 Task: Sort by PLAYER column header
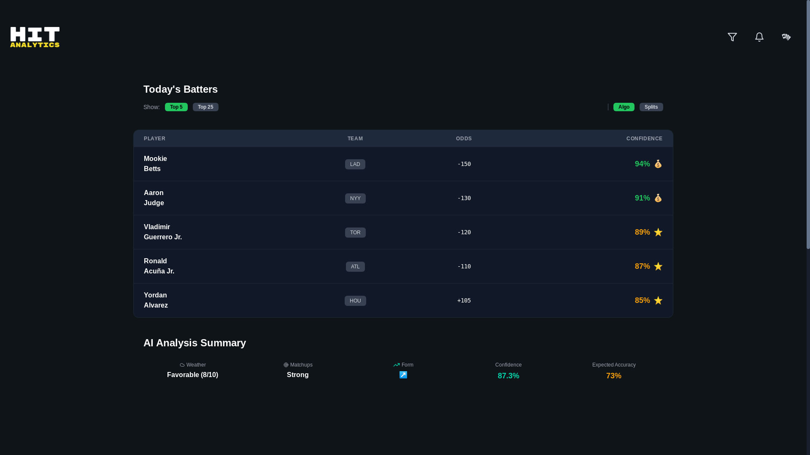point(154,139)
